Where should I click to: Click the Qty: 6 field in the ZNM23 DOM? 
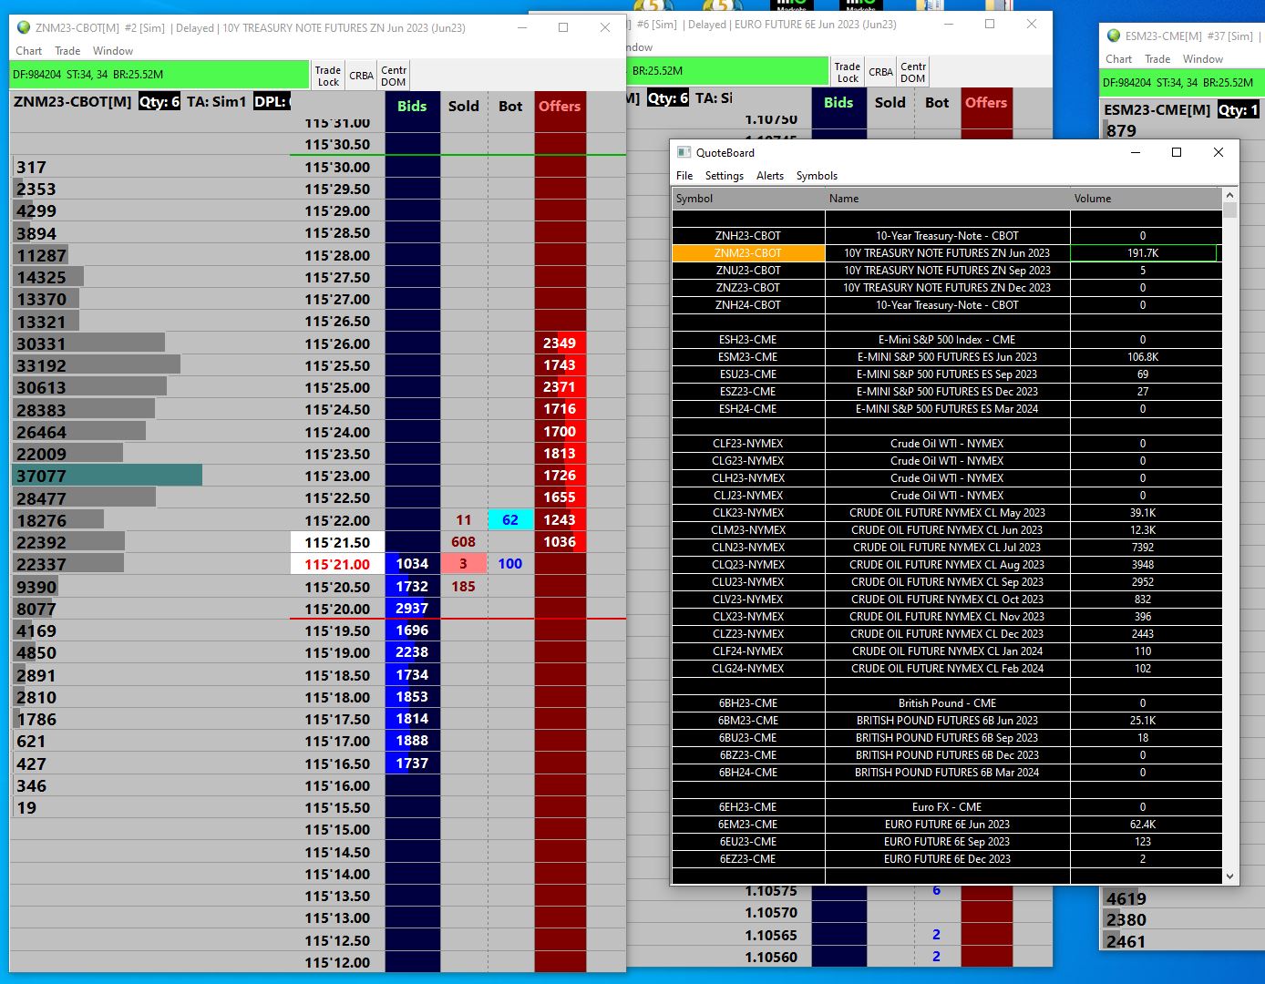pyautogui.click(x=159, y=102)
